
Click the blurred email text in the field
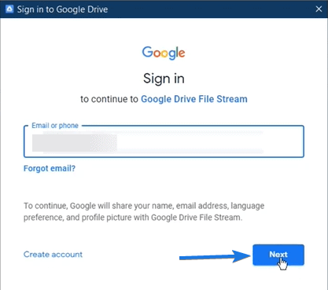point(75,143)
